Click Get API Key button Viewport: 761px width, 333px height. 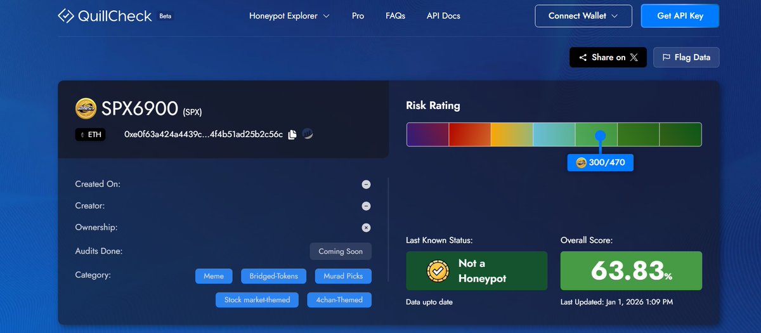pyautogui.click(x=680, y=16)
